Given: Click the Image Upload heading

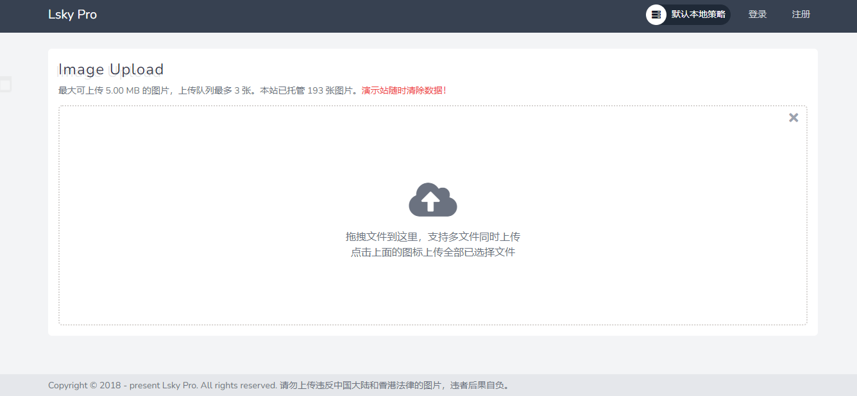Looking at the screenshot, I should [x=111, y=69].
